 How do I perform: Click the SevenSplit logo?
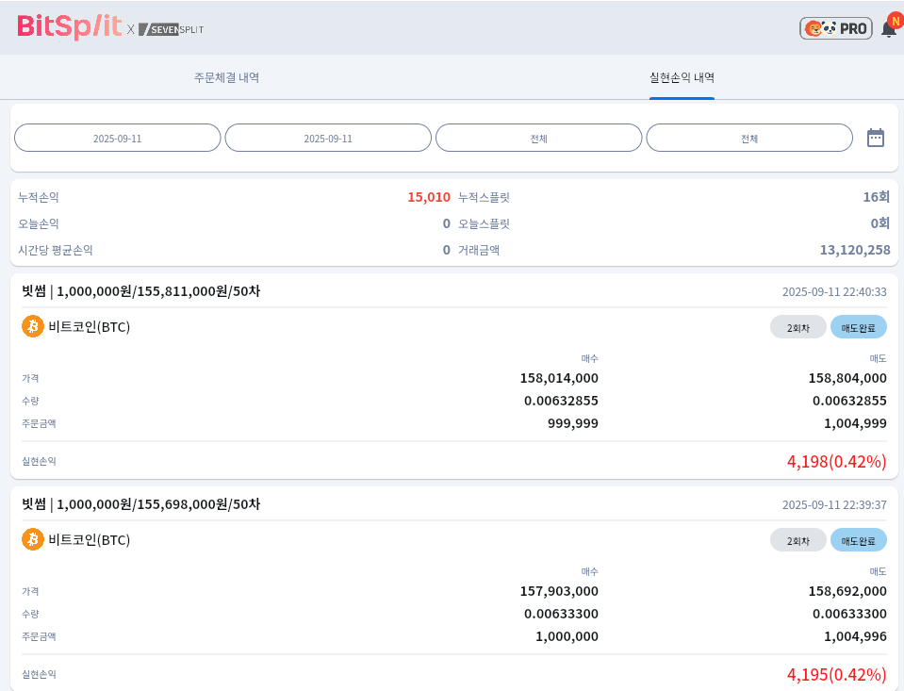[172, 29]
